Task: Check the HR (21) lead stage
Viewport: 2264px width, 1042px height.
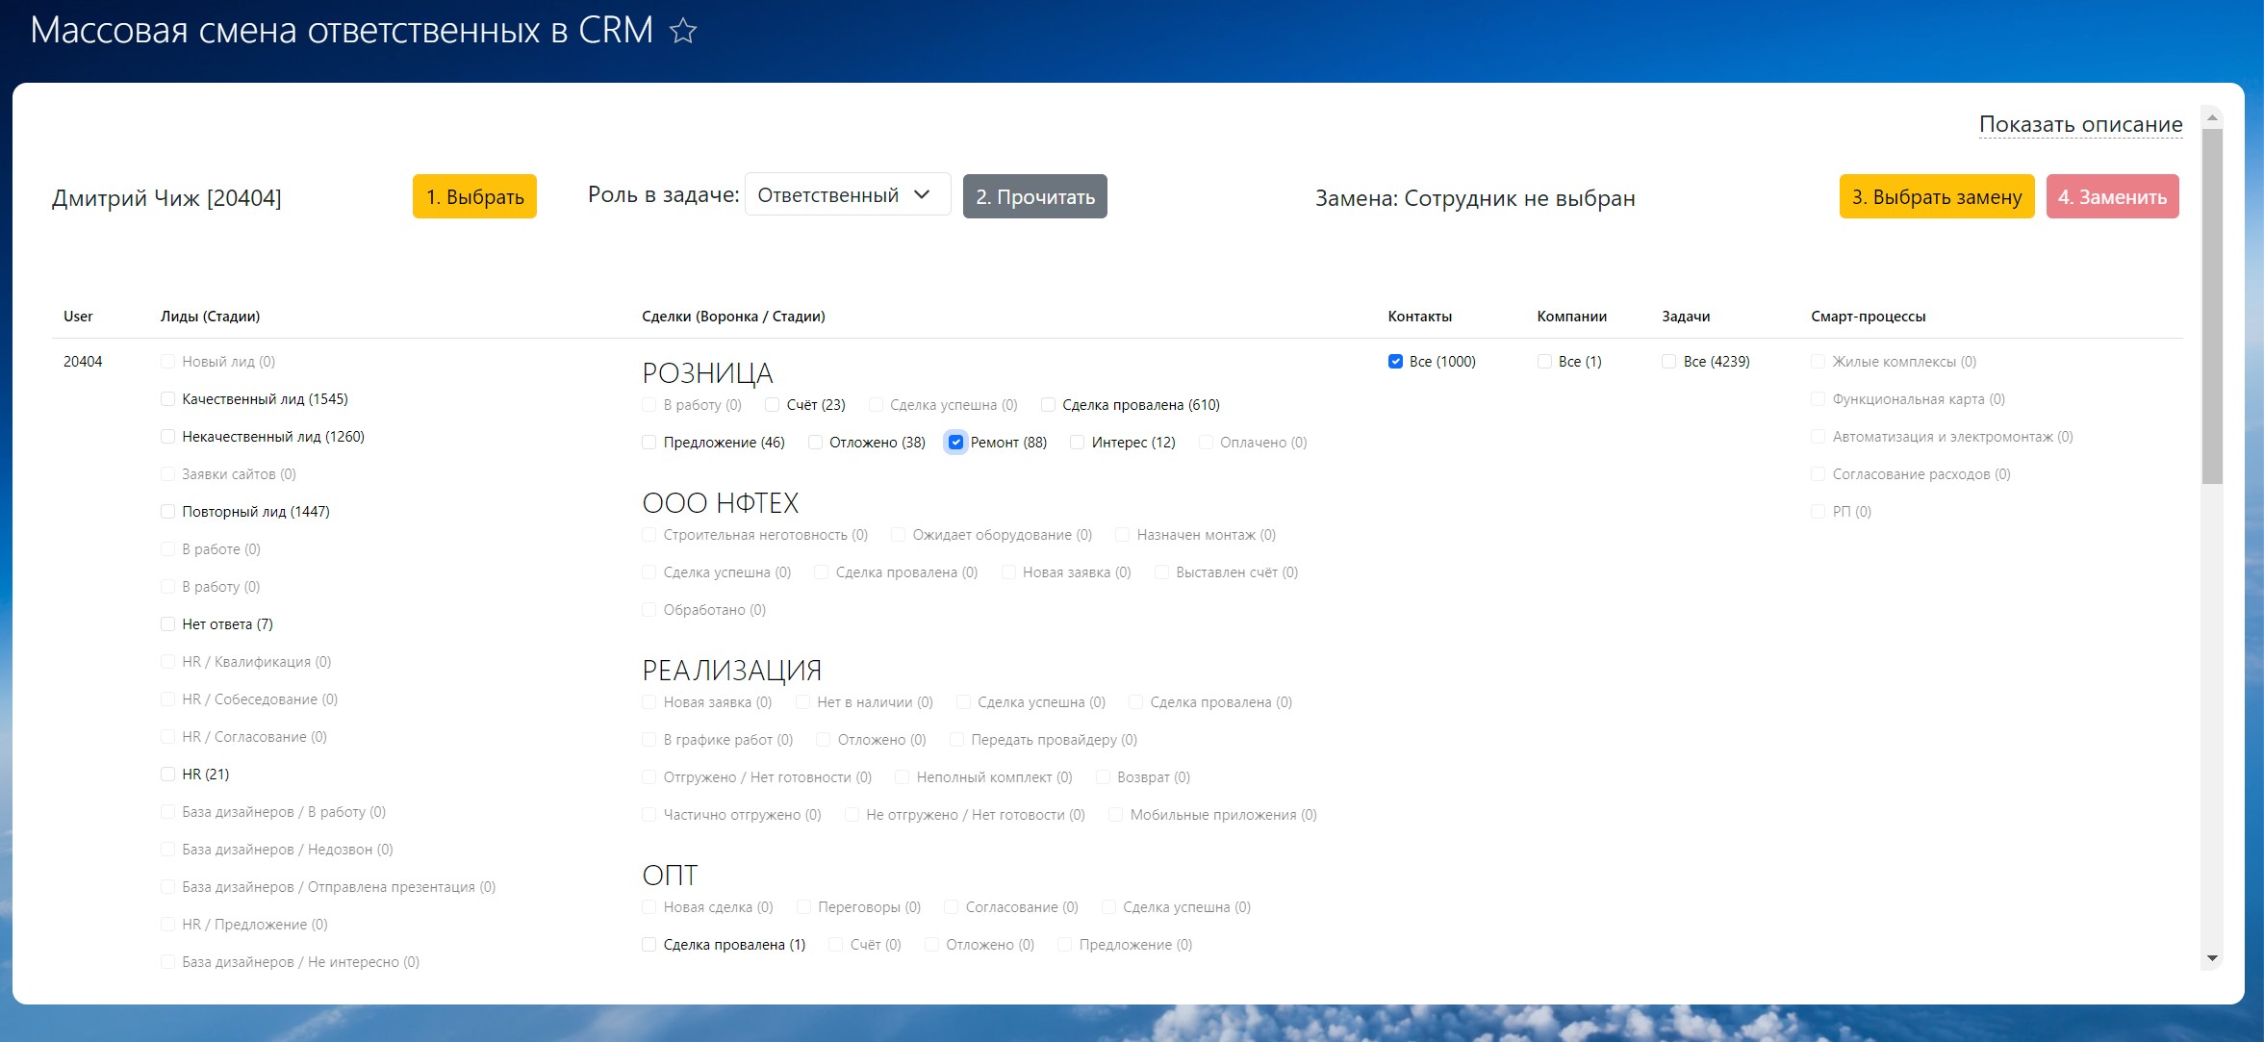Action: click(168, 775)
